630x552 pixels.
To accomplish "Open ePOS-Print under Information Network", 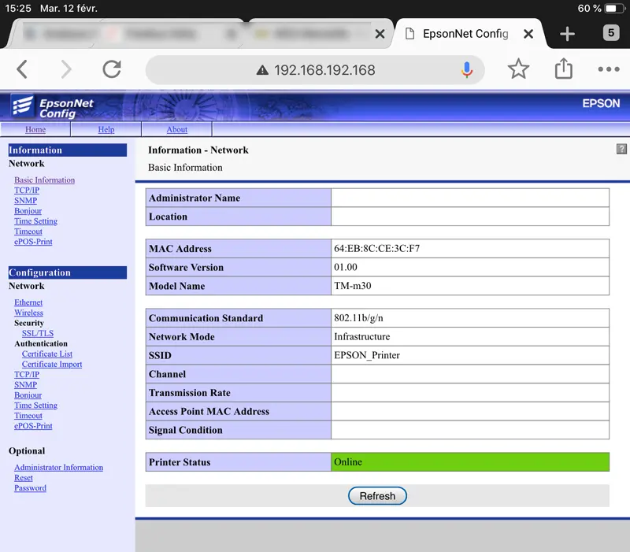I will [33, 242].
